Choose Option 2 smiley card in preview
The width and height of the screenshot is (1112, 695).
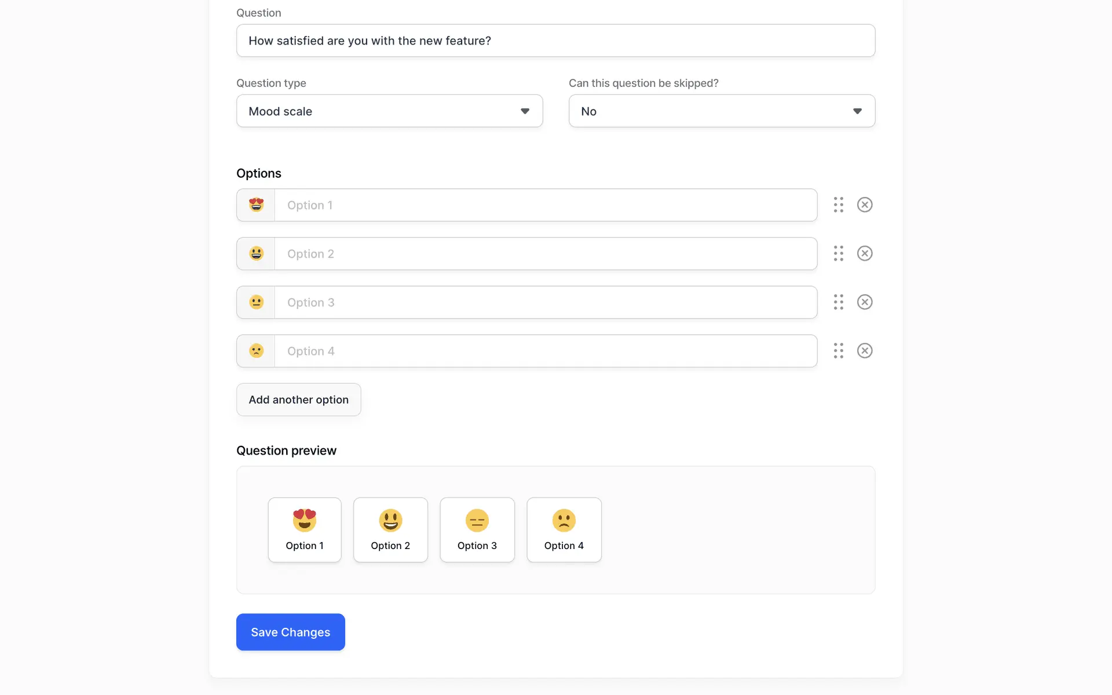[390, 530]
